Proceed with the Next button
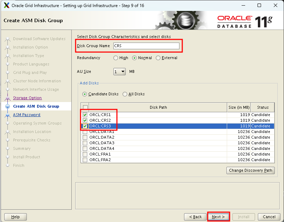 (218, 217)
